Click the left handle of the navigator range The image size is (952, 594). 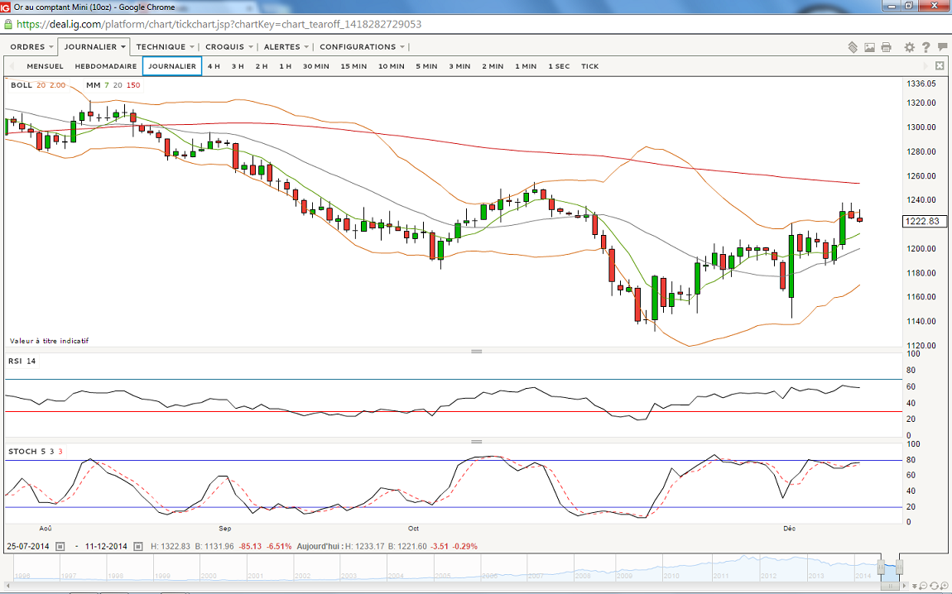coord(881,567)
